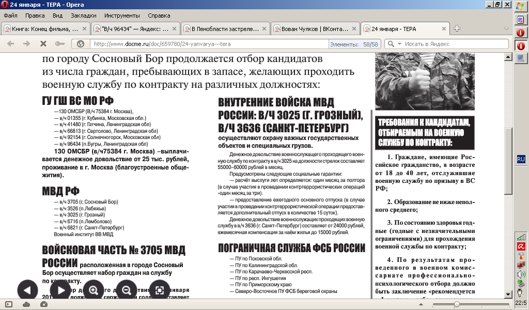Click the page scrollbar down arrow
Image resolution: width=529 pixels, height=310 pixels.
tap(508, 295)
